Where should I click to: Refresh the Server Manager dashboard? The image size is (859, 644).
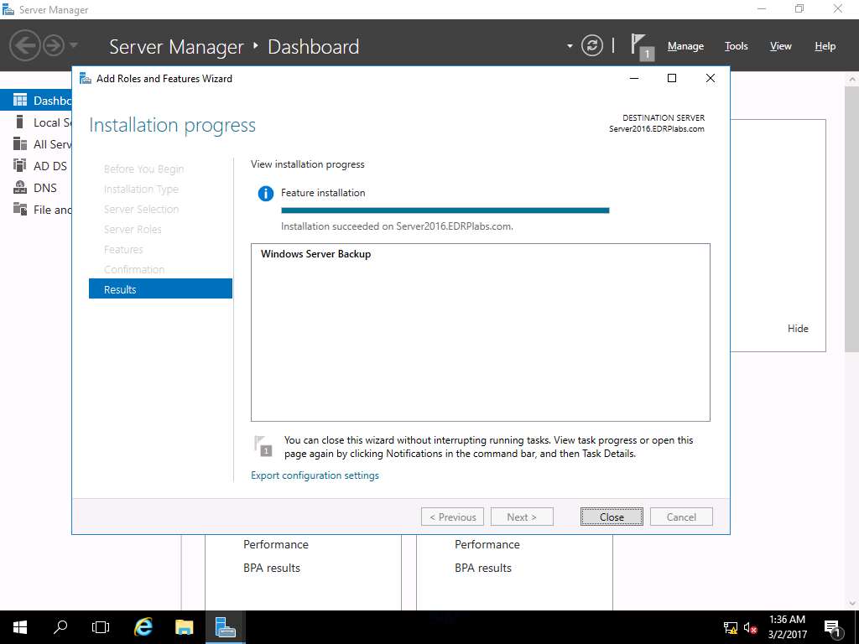591,45
